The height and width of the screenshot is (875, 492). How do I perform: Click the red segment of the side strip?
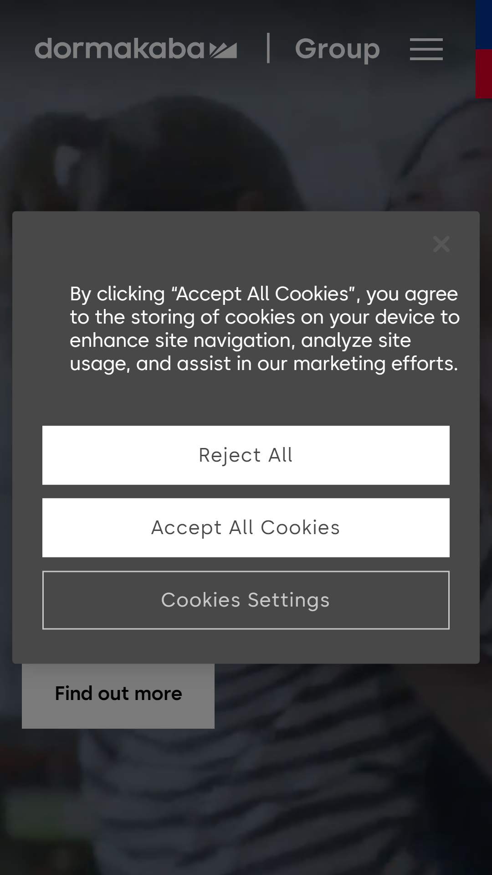coord(484,74)
